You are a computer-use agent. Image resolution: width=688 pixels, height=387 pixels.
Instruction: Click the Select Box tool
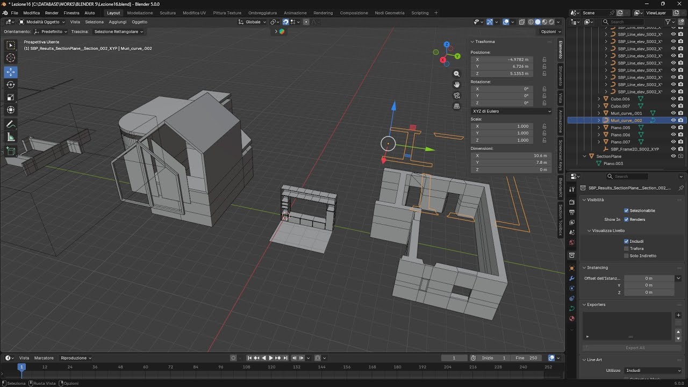click(x=11, y=45)
